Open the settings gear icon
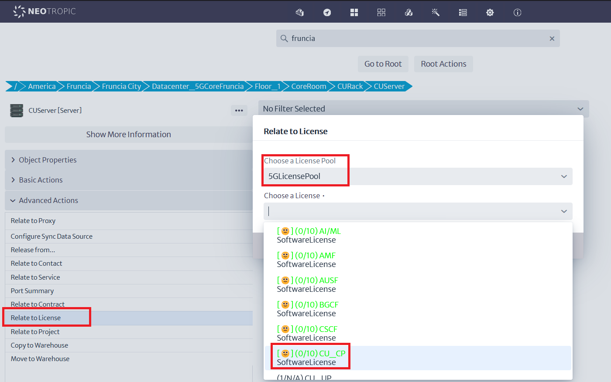 coord(490,13)
